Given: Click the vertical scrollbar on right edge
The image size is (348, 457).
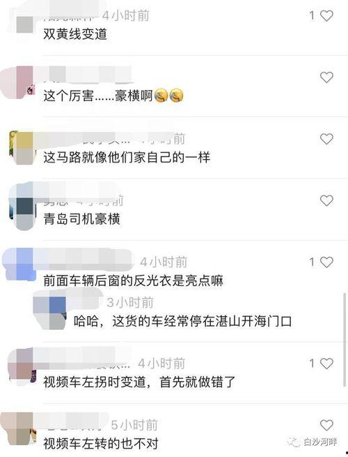Looking at the screenshot, I should pos(345,340).
